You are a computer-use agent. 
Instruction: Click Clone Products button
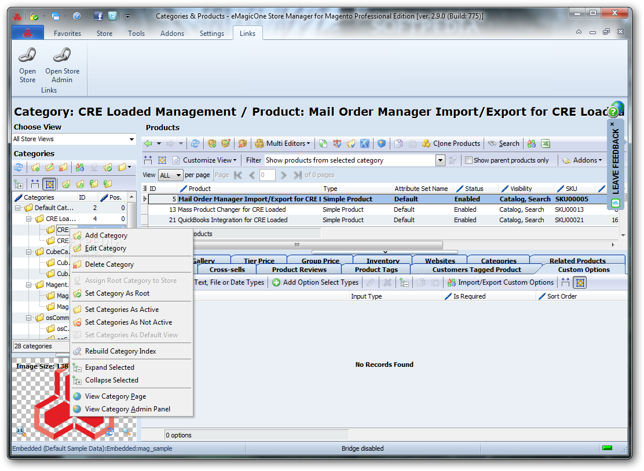point(451,143)
